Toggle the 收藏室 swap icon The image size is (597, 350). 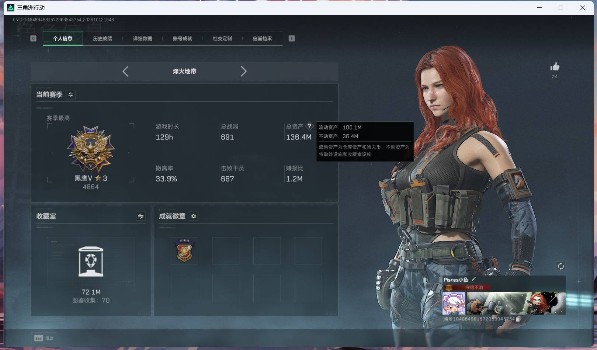[140, 216]
